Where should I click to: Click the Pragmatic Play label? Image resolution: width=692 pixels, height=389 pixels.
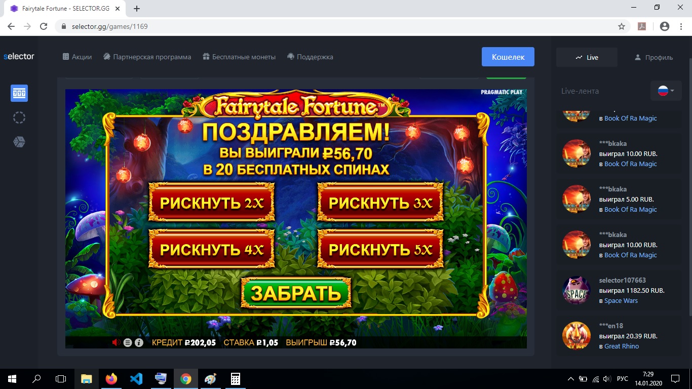point(502,93)
